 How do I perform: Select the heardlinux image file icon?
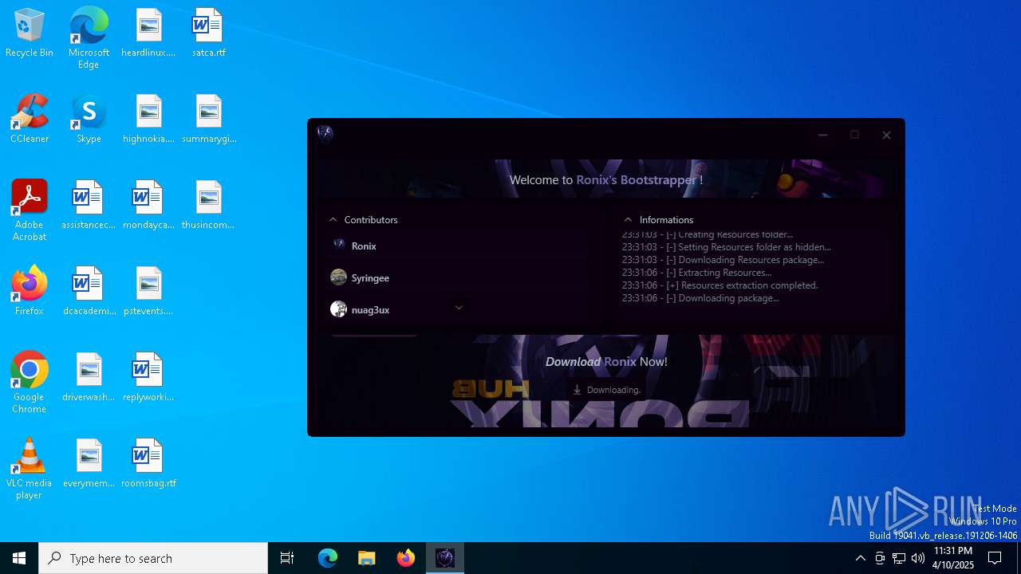point(148,33)
